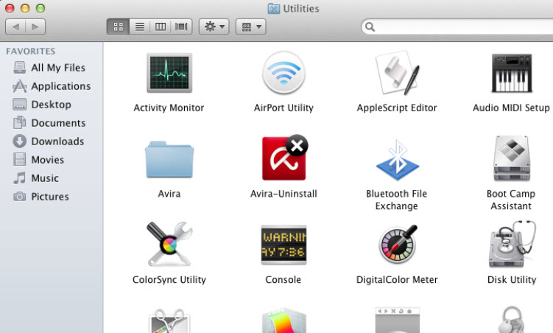Screen dimensions: 553x333
Task: Select Boot Camp Assistant icon
Action: pos(512,158)
